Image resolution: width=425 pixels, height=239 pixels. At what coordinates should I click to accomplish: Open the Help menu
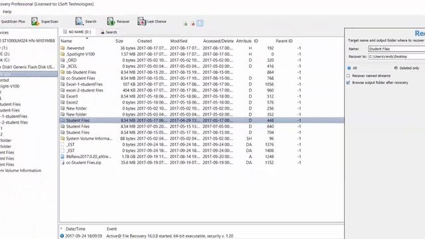pos(7,12)
